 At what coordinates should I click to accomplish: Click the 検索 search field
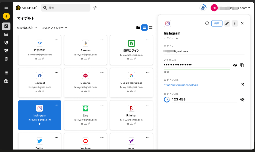click(x=68, y=8)
